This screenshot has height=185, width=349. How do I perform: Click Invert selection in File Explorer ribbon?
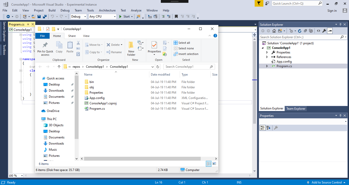coord(186,54)
